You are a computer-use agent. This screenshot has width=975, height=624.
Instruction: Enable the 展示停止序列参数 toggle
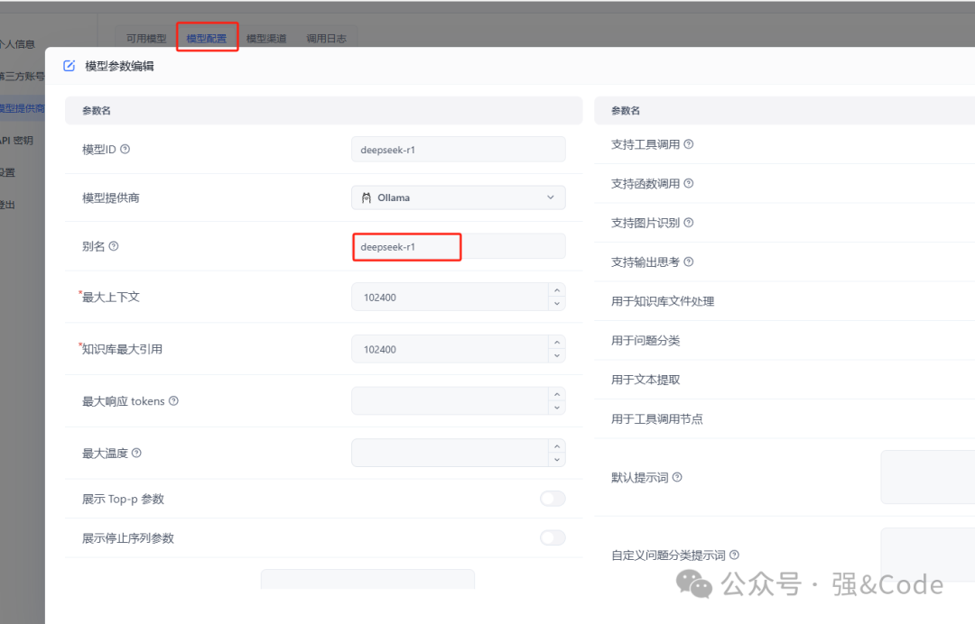tap(552, 537)
